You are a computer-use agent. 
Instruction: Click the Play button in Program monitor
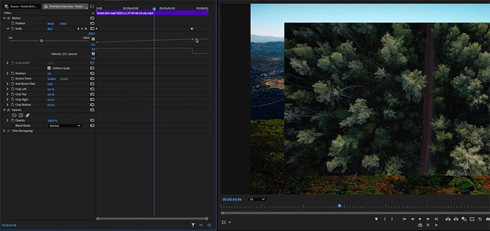click(x=420, y=219)
